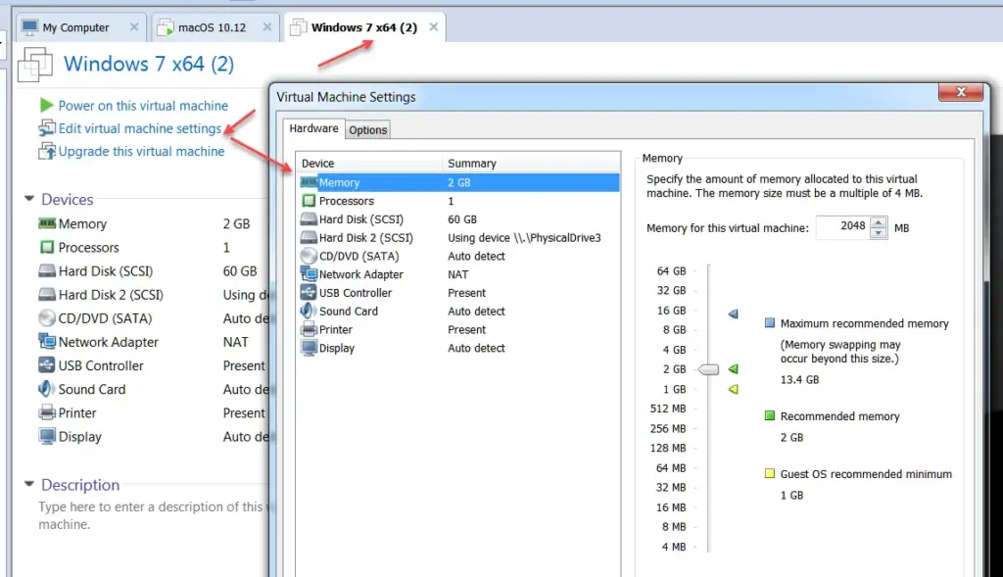Click Display icon in settings device list
This screenshot has height=577, width=1003.
(309, 348)
